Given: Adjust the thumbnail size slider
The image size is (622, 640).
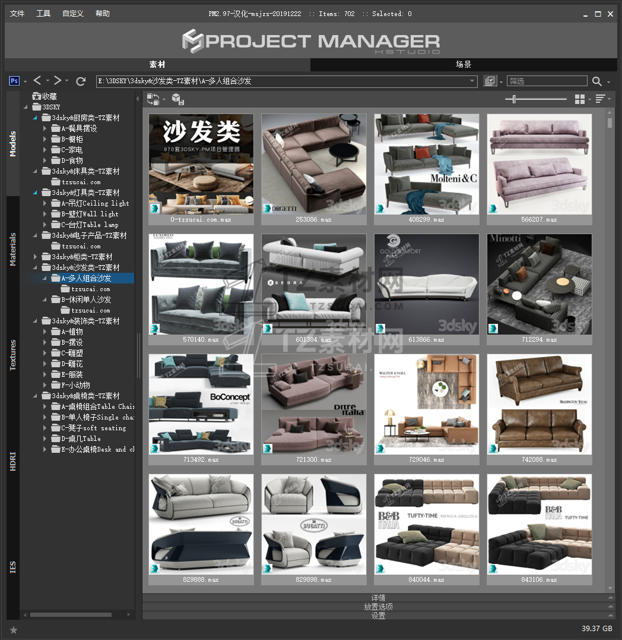Looking at the screenshot, I should (x=515, y=99).
